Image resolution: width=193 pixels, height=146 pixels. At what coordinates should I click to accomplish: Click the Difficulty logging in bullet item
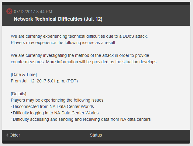tap(56, 113)
